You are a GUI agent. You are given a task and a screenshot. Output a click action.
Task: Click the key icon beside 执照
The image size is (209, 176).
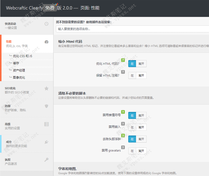47,160
